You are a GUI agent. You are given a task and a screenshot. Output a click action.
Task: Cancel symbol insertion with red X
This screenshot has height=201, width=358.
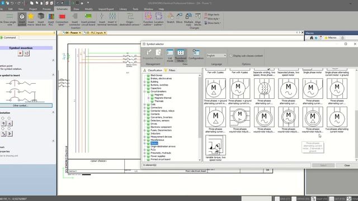(20, 54)
